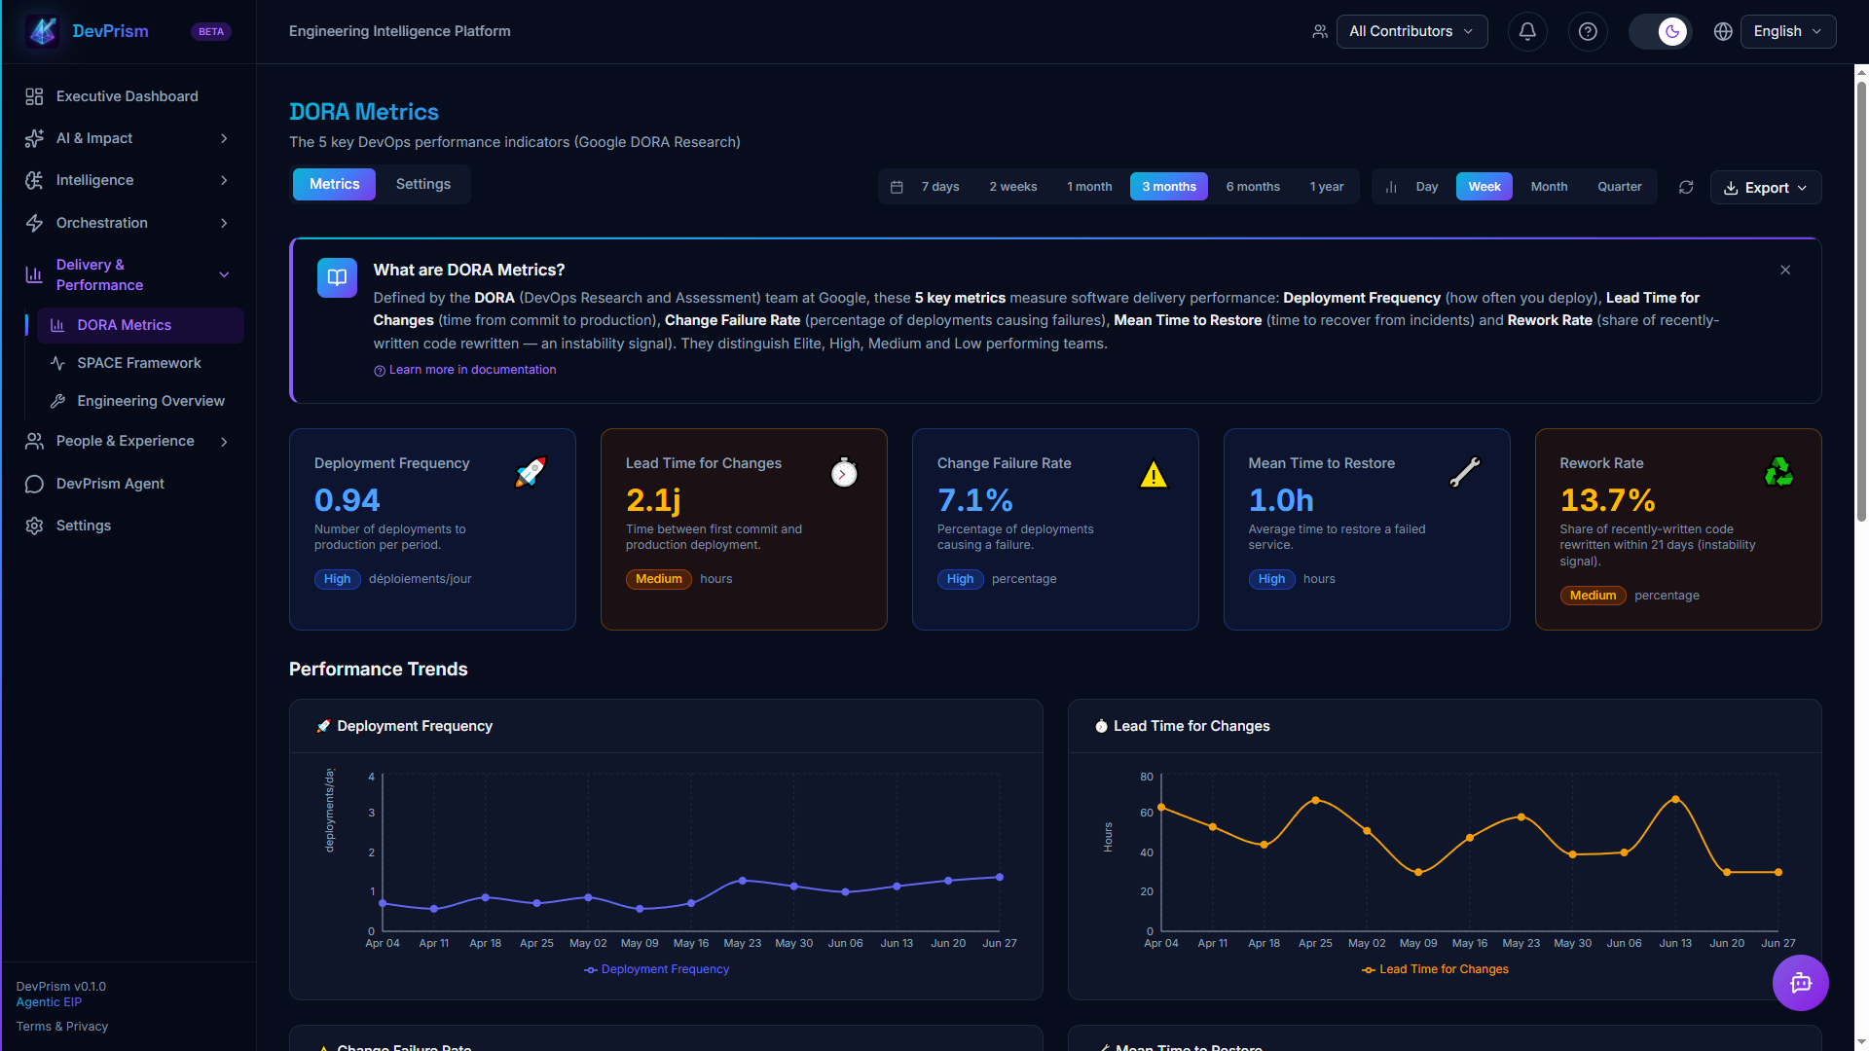1869x1051 pixels.
Task: Open the floating chatbot assistant button
Action: click(1800, 983)
